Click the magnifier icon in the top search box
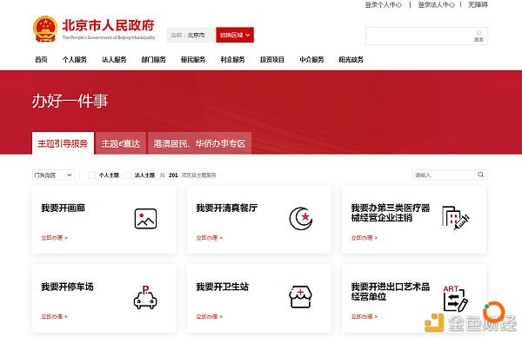Viewport: 522px width, 337px height. tap(478, 32)
